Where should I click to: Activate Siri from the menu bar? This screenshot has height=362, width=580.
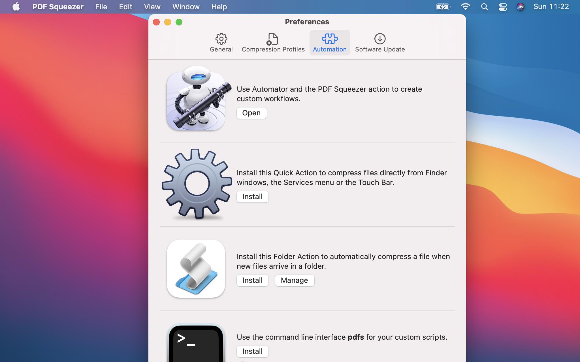coord(520,7)
